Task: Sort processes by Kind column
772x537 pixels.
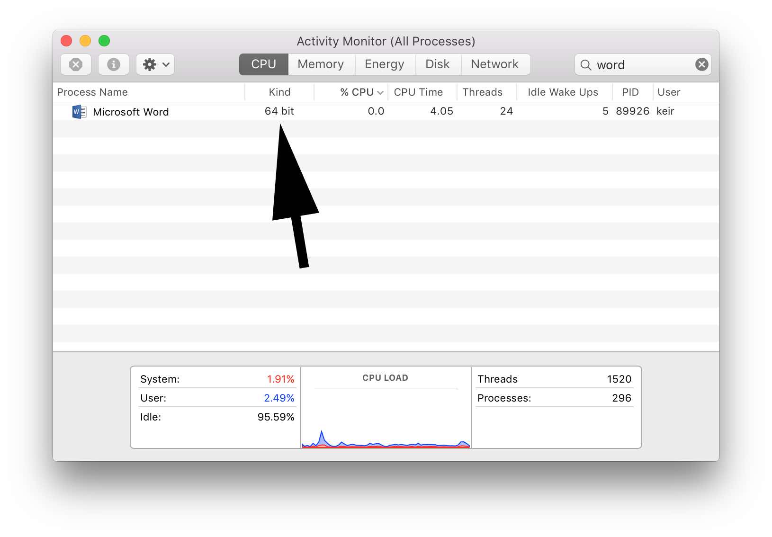Action: coord(279,92)
